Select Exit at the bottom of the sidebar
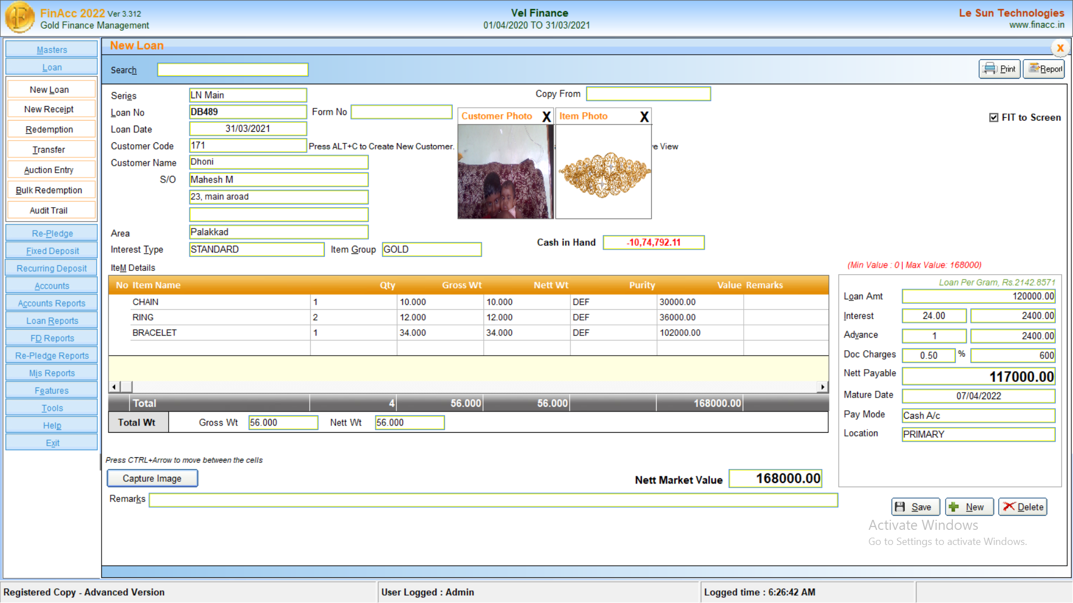The image size is (1073, 603). tap(51, 442)
